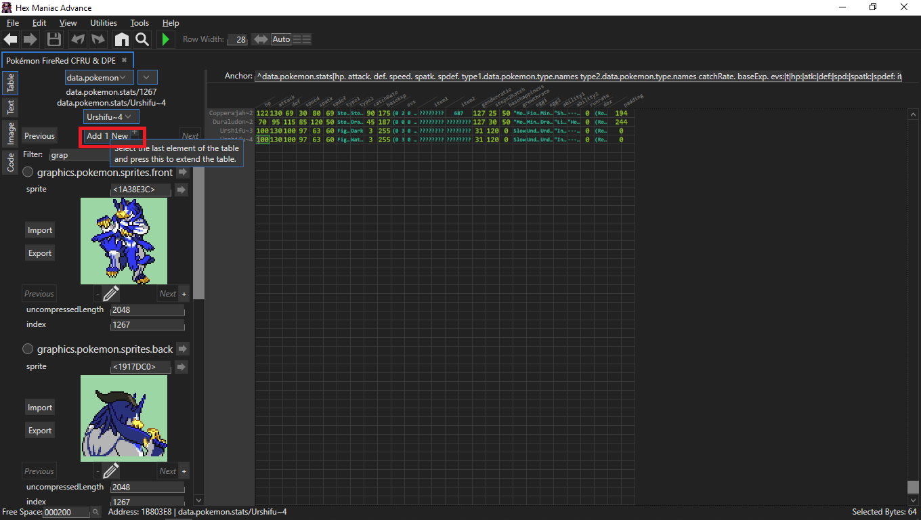The image size is (921, 520).
Task: Select the graphics.pokemon.sprites.front radio button
Action: click(28, 172)
